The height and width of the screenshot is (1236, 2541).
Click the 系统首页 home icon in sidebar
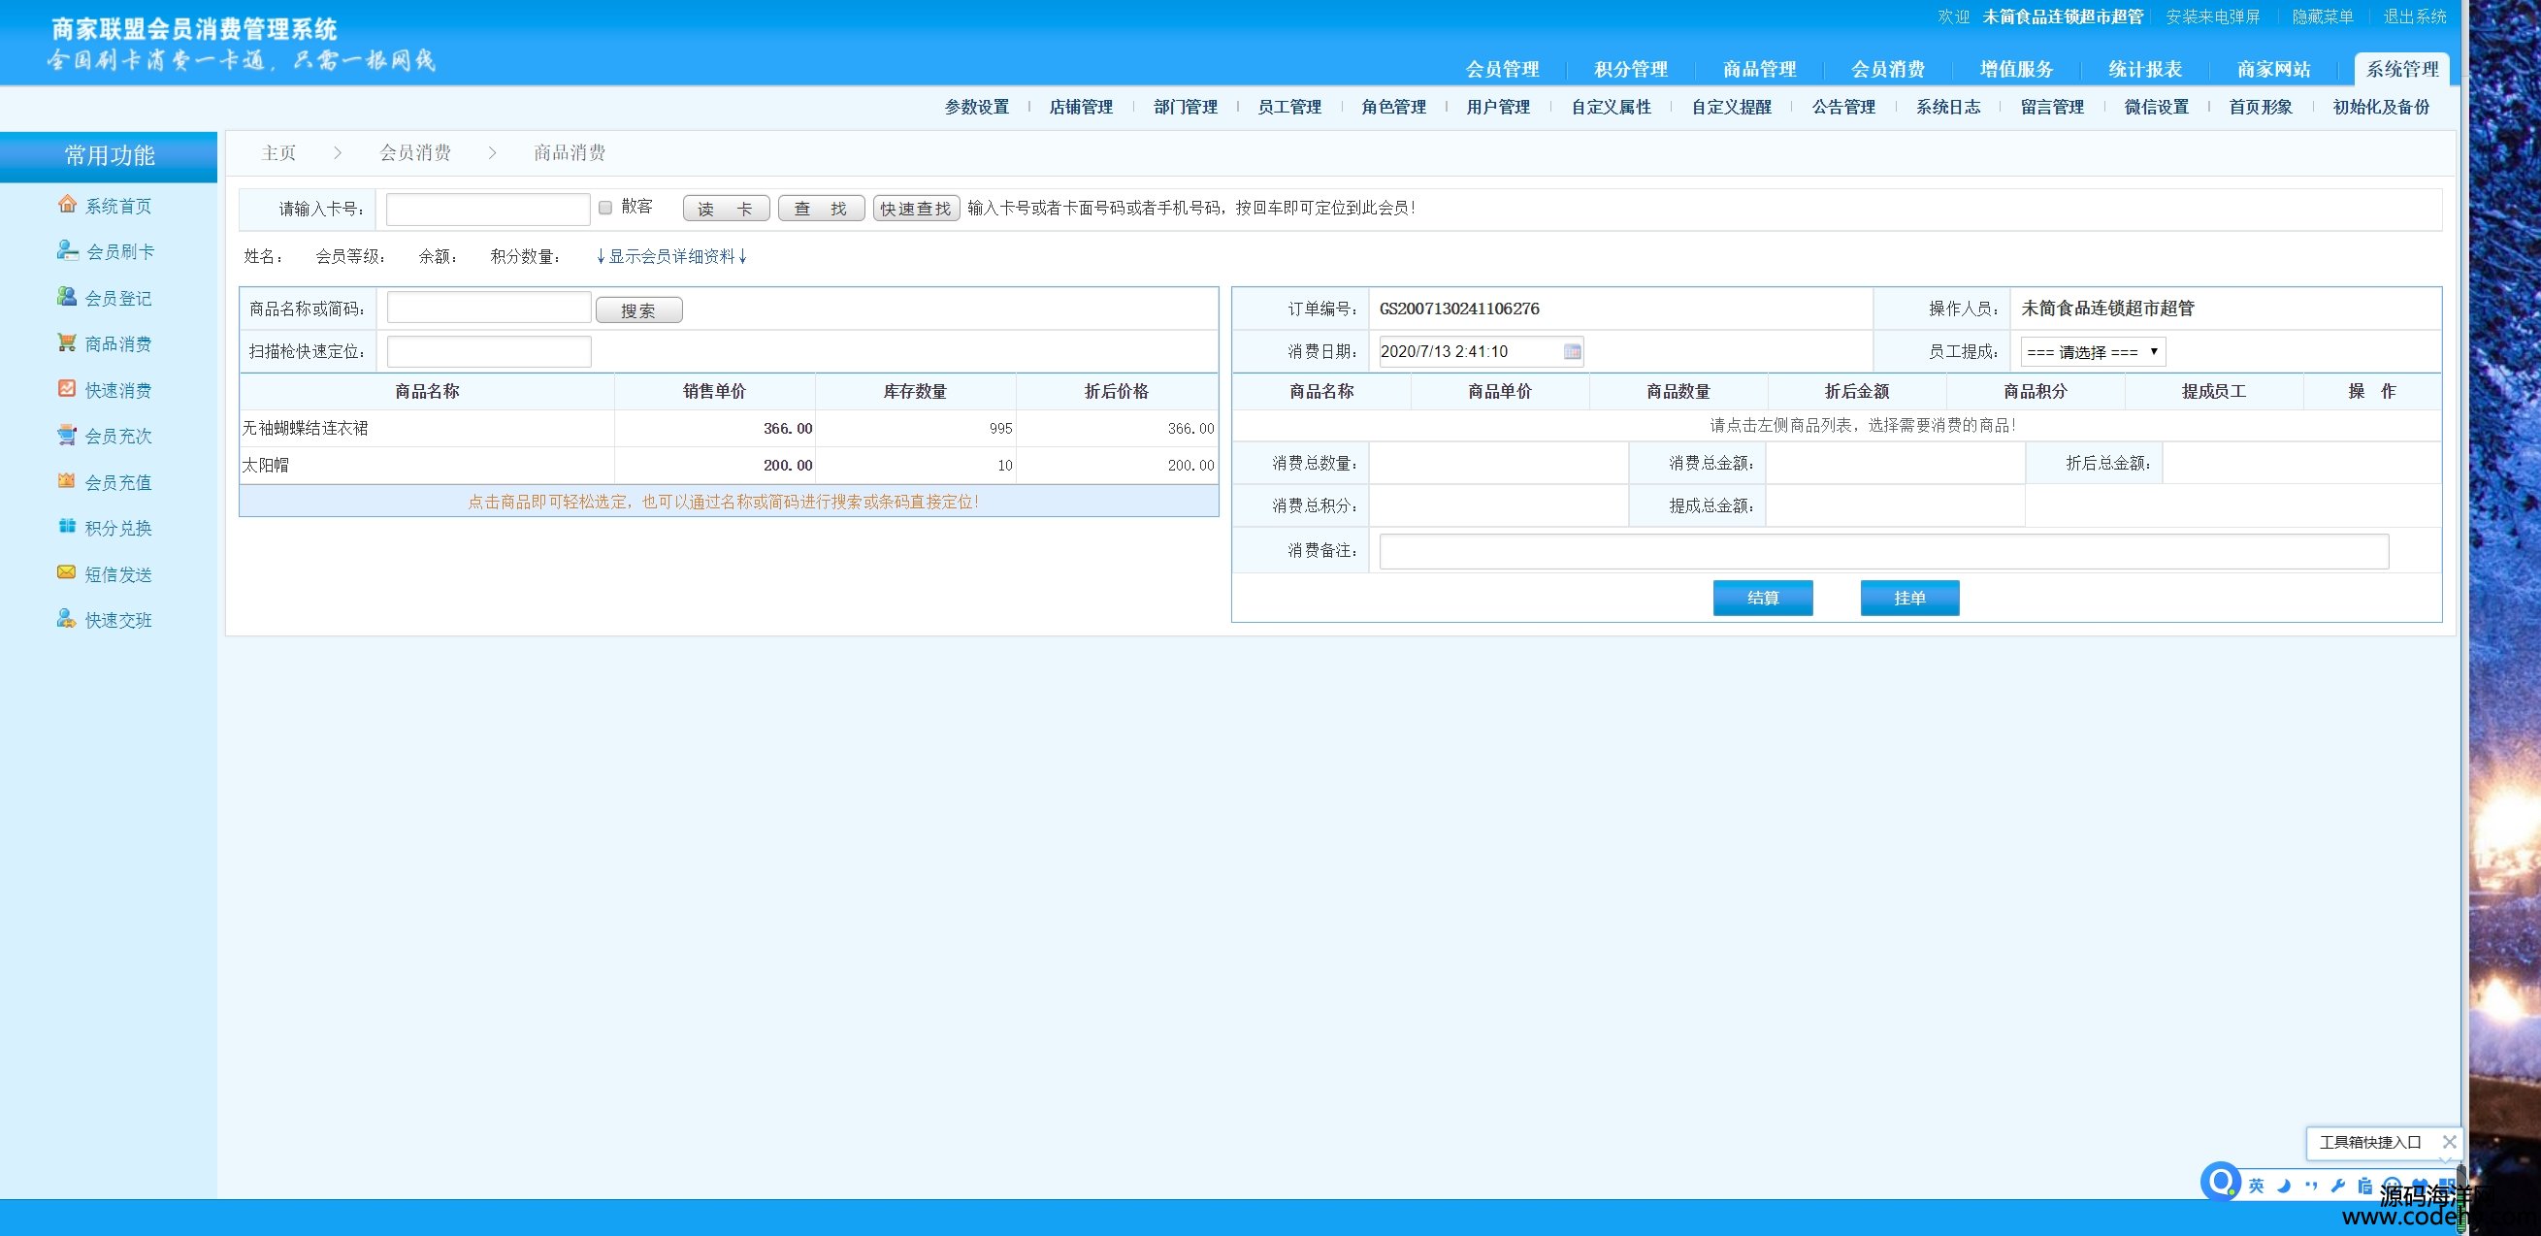coord(67,204)
